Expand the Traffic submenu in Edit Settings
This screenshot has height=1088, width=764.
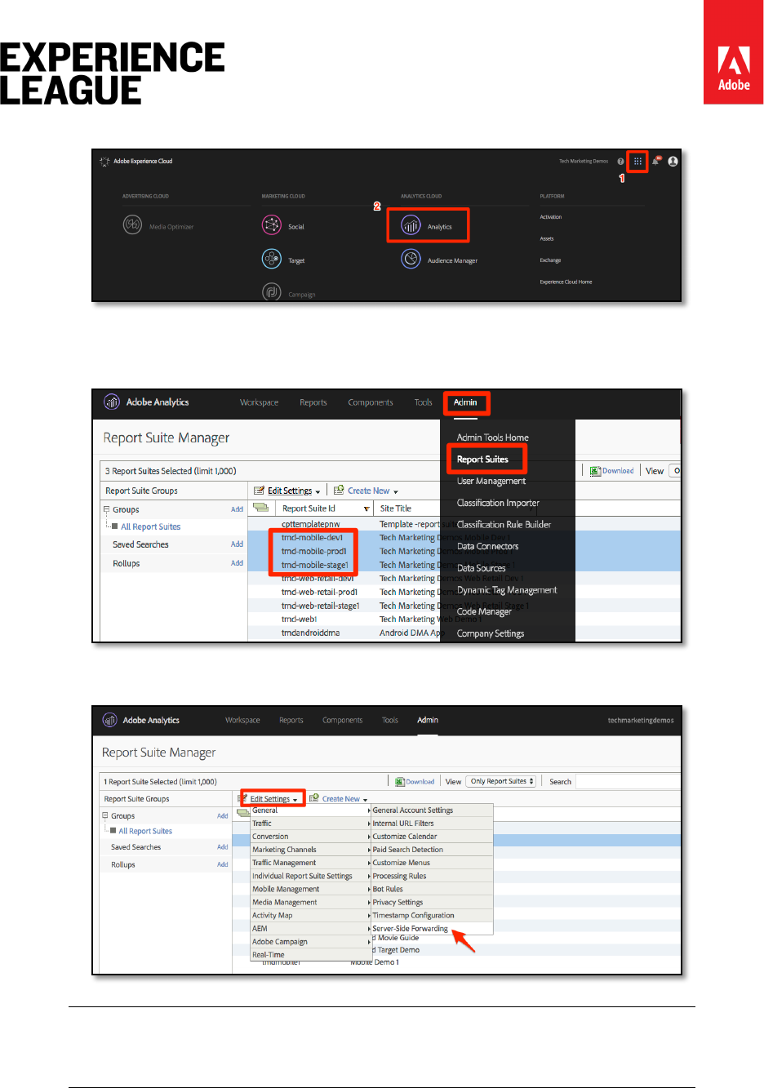(310, 824)
